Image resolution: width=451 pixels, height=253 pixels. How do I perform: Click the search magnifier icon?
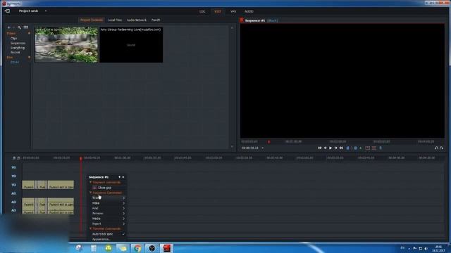click(19, 27)
